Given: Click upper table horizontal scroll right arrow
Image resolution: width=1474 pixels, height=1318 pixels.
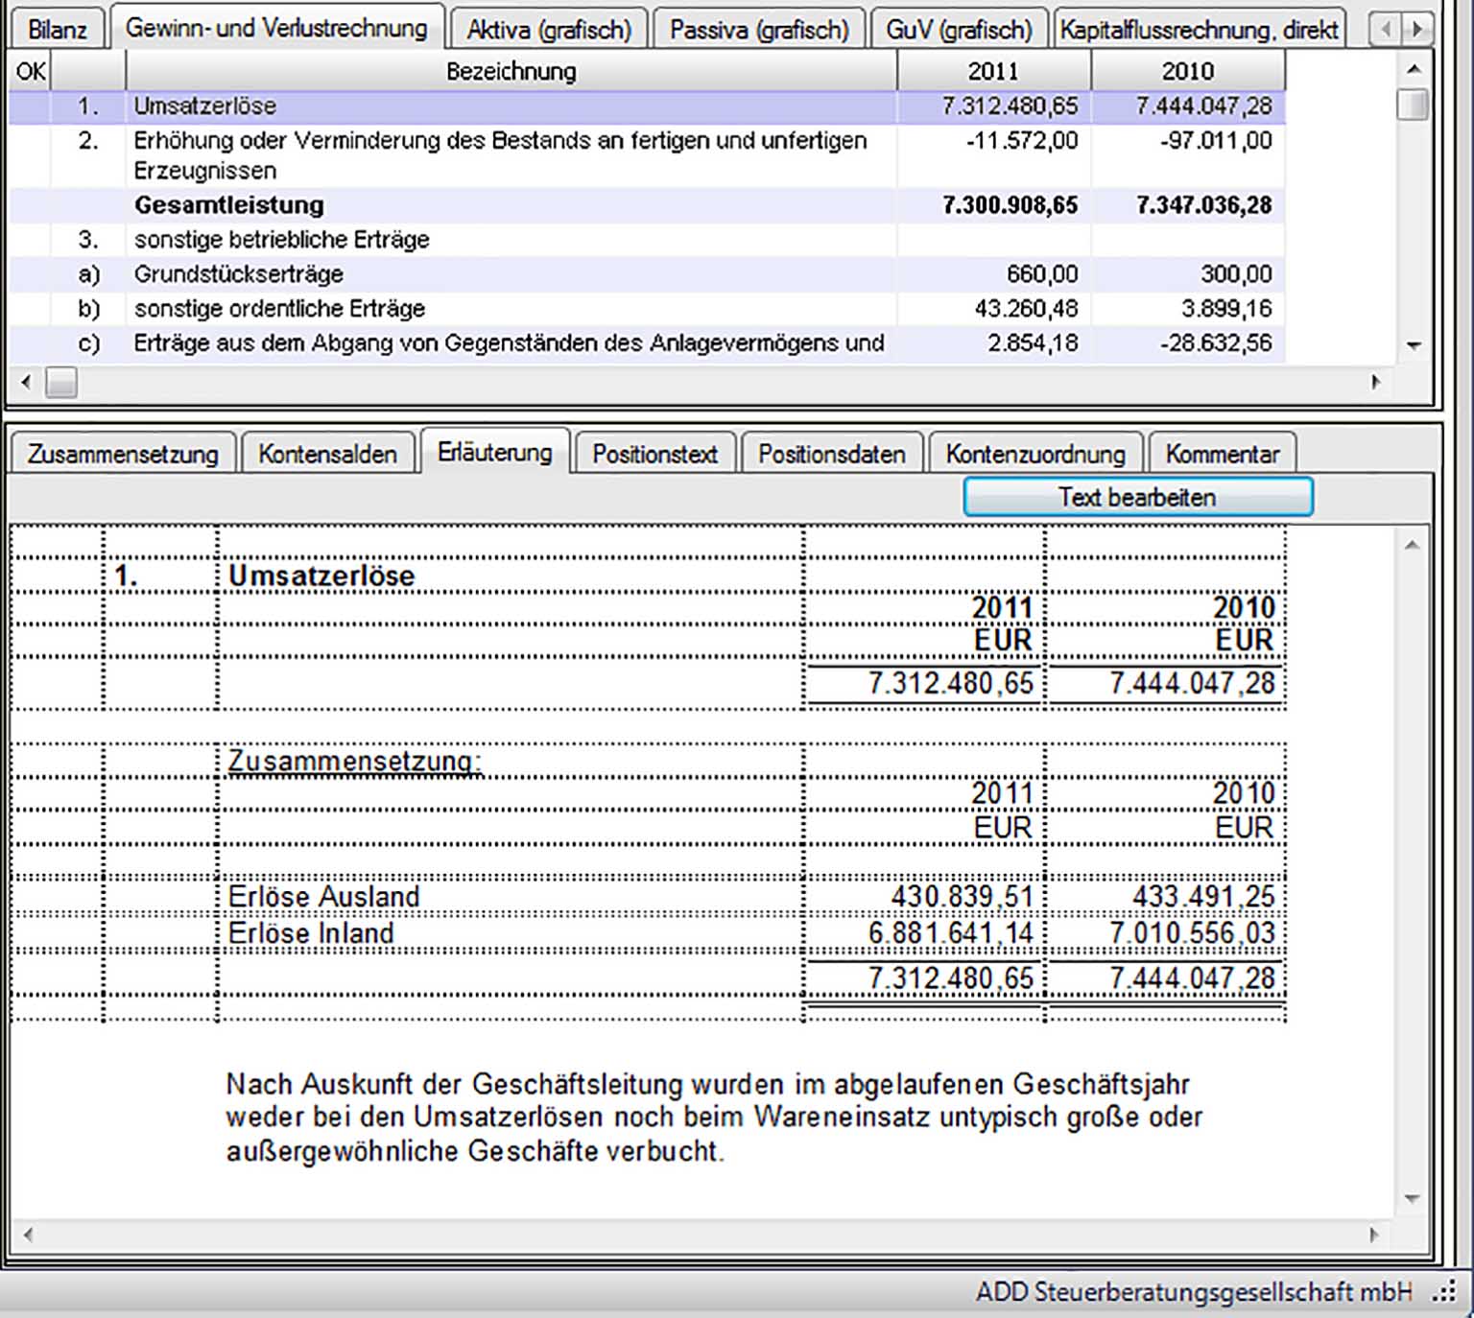Looking at the screenshot, I should [1375, 382].
